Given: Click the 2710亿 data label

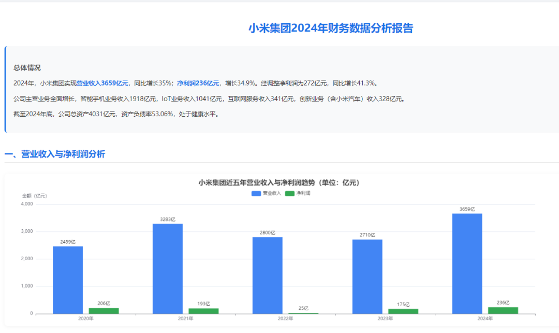Looking at the screenshot, I should (x=367, y=235).
